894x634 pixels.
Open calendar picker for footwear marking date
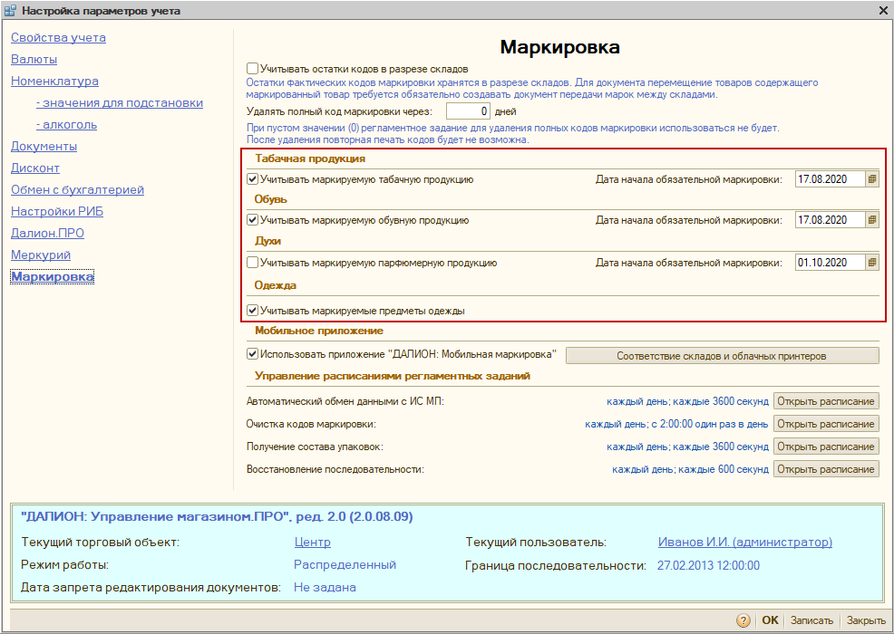pos(871,220)
